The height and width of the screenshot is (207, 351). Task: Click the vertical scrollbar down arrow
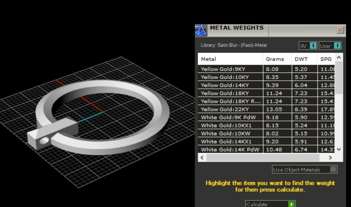(339, 149)
